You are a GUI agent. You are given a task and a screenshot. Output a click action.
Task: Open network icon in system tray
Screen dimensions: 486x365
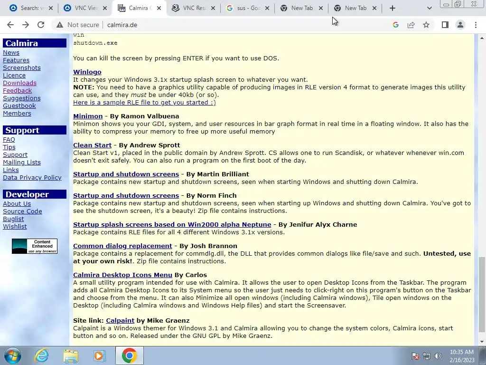[427, 356]
